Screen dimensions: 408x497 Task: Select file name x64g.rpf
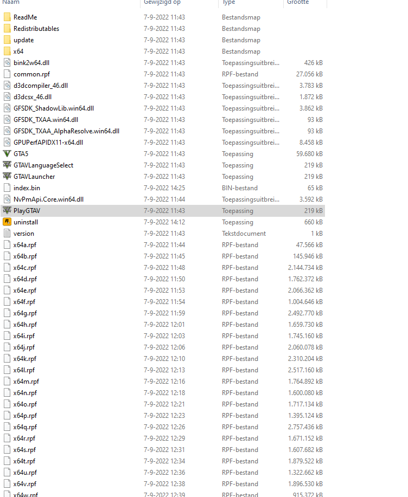coord(25,313)
